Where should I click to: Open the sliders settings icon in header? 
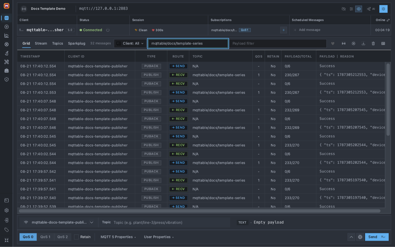tap(351, 9)
